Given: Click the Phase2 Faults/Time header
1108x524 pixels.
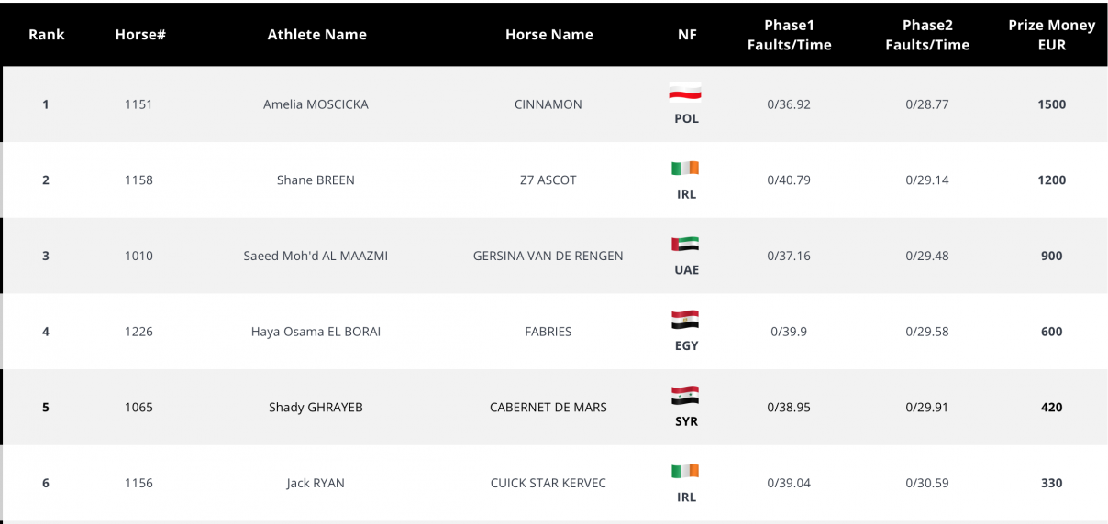Looking at the screenshot, I should (927, 35).
